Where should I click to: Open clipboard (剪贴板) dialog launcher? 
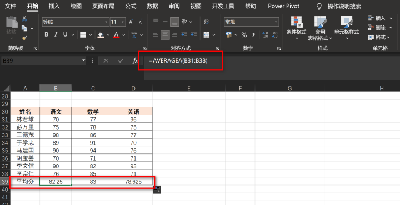[36, 48]
